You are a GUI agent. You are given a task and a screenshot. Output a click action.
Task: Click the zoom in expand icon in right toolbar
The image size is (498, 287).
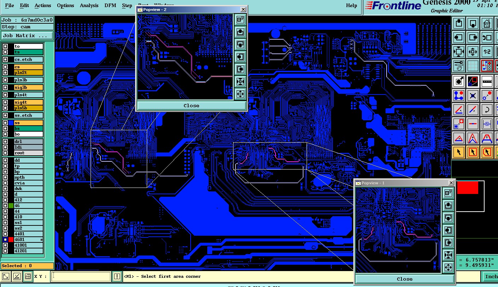(x=459, y=52)
